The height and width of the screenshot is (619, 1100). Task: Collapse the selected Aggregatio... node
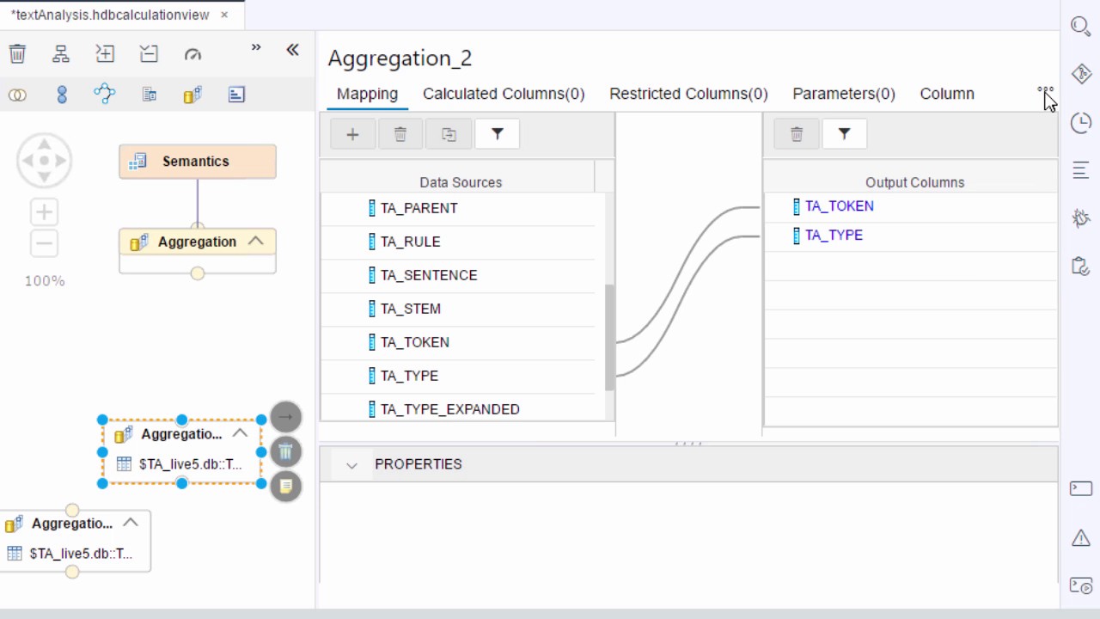tap(240, 433)
